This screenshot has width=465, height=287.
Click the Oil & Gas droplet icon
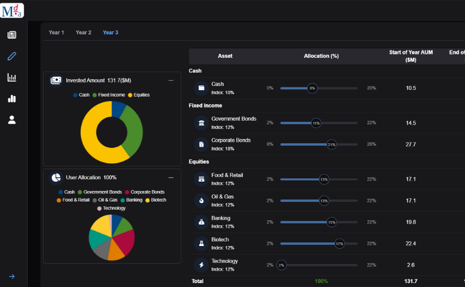[x=200, y=200]
